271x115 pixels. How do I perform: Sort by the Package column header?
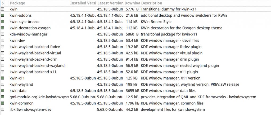(17, 3)
